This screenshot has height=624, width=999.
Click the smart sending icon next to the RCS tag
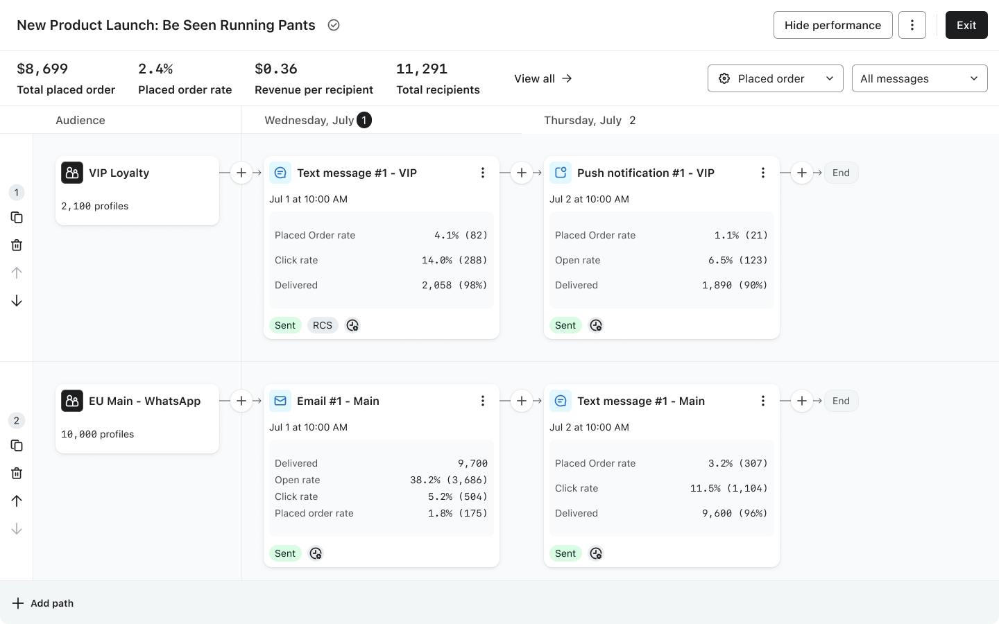coord(352,325)
